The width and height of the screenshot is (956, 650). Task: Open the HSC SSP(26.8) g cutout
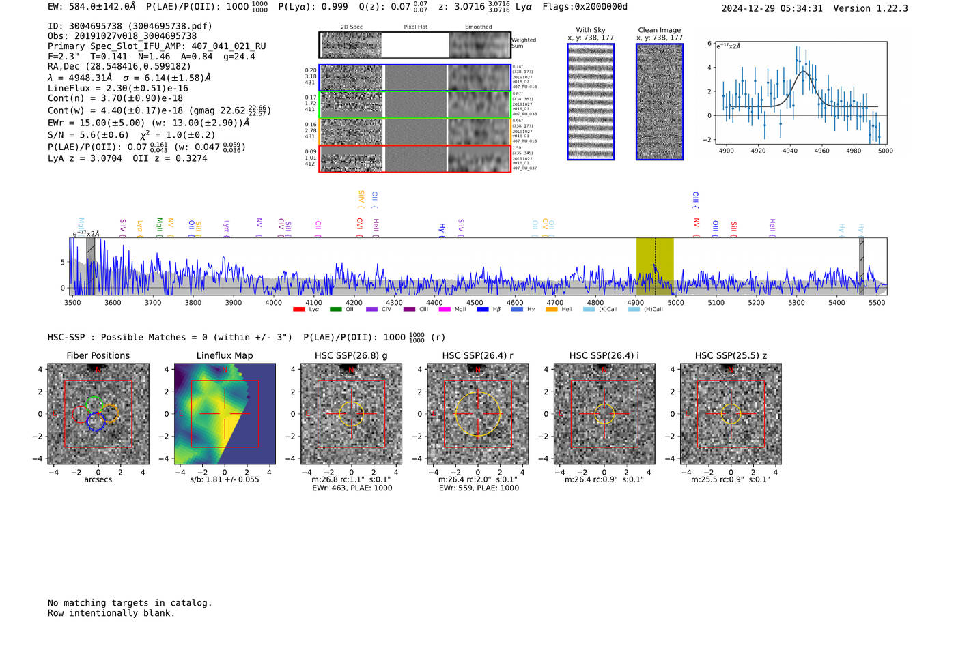351,414
